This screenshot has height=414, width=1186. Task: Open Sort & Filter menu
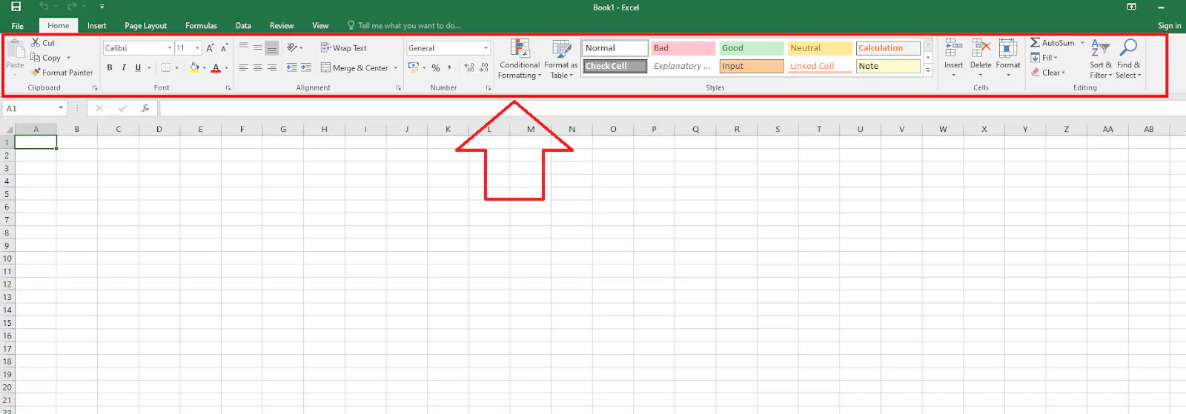[x=1100, y=59]
